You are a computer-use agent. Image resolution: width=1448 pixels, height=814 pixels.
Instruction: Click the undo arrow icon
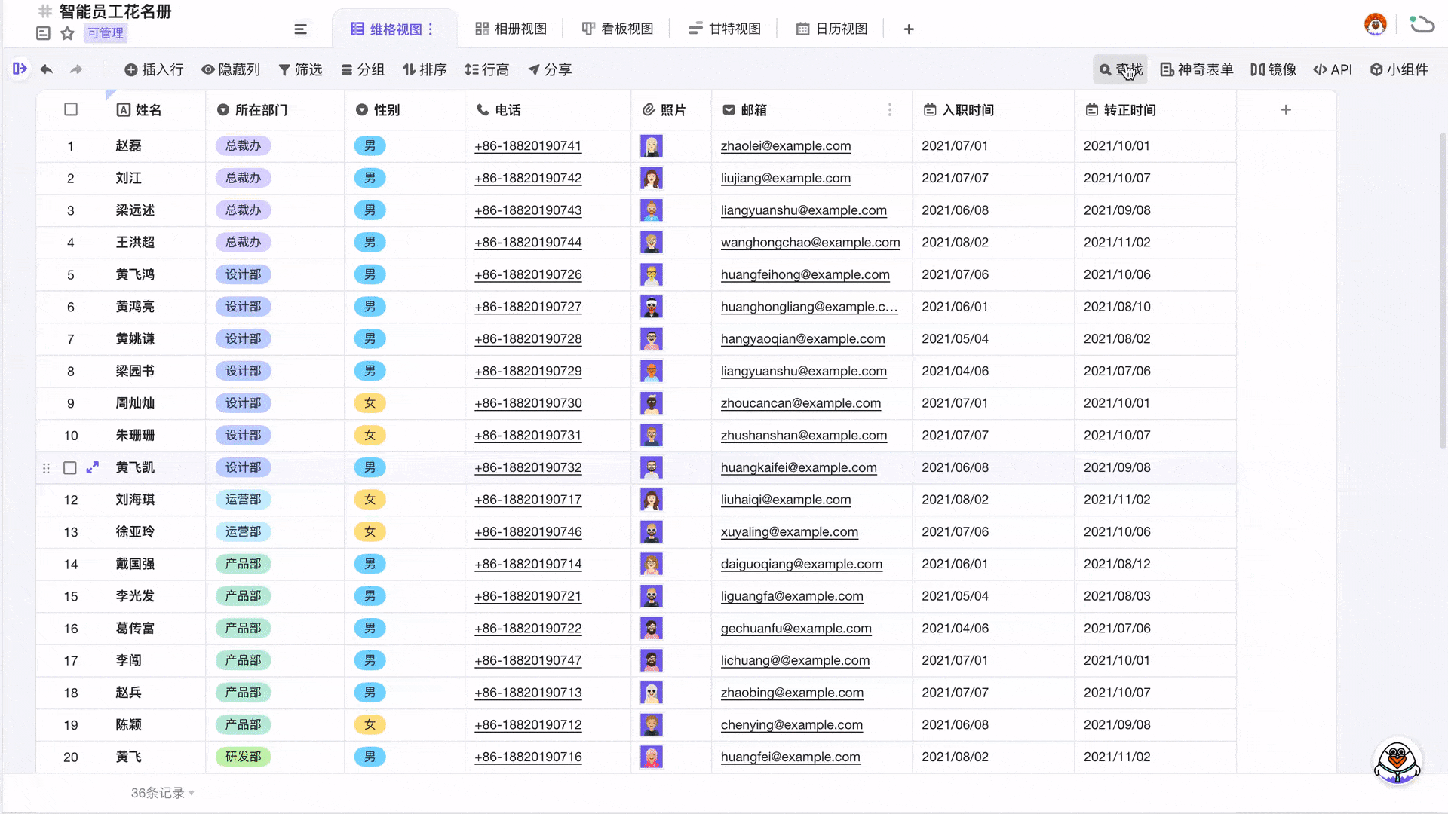(x=47, y=69)
